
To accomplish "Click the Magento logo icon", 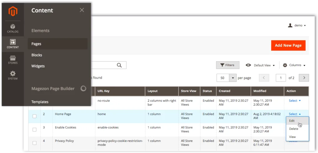I will point(13,11).
